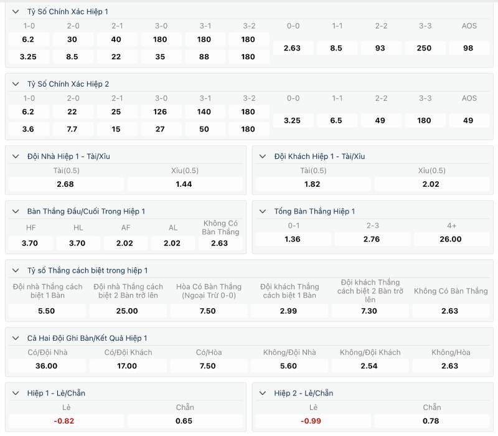Collapse Hiệp 1 - Lẻ/Chẵn section
Screen dimensions: 498x436
[x=15, y=393]
